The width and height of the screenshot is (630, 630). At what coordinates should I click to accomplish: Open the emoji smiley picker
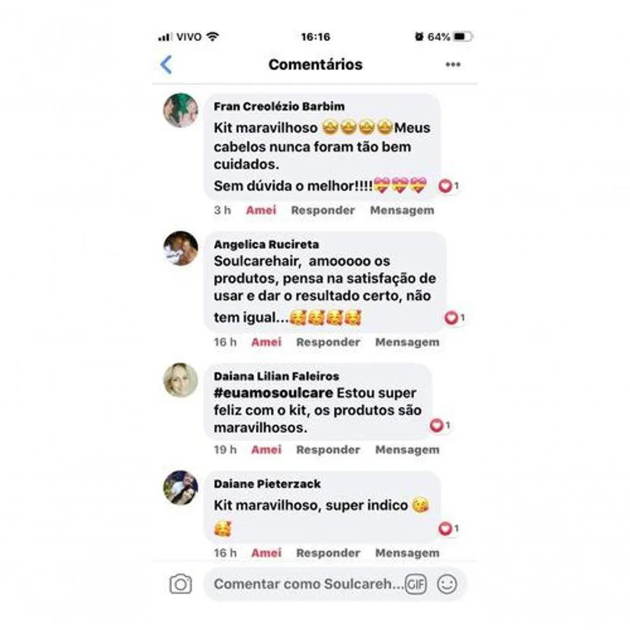(447, 584)
